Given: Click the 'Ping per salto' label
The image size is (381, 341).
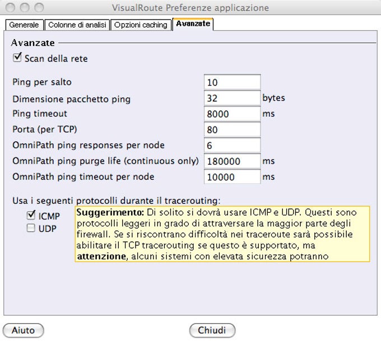Looking at the screenshot, I should (x=42, y=82).
